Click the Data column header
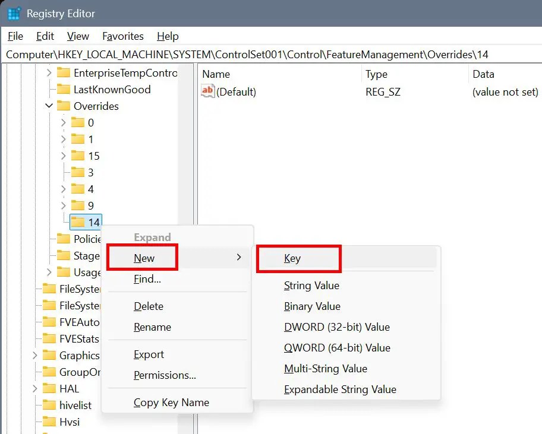542x434 pixels. click(505, 74)
